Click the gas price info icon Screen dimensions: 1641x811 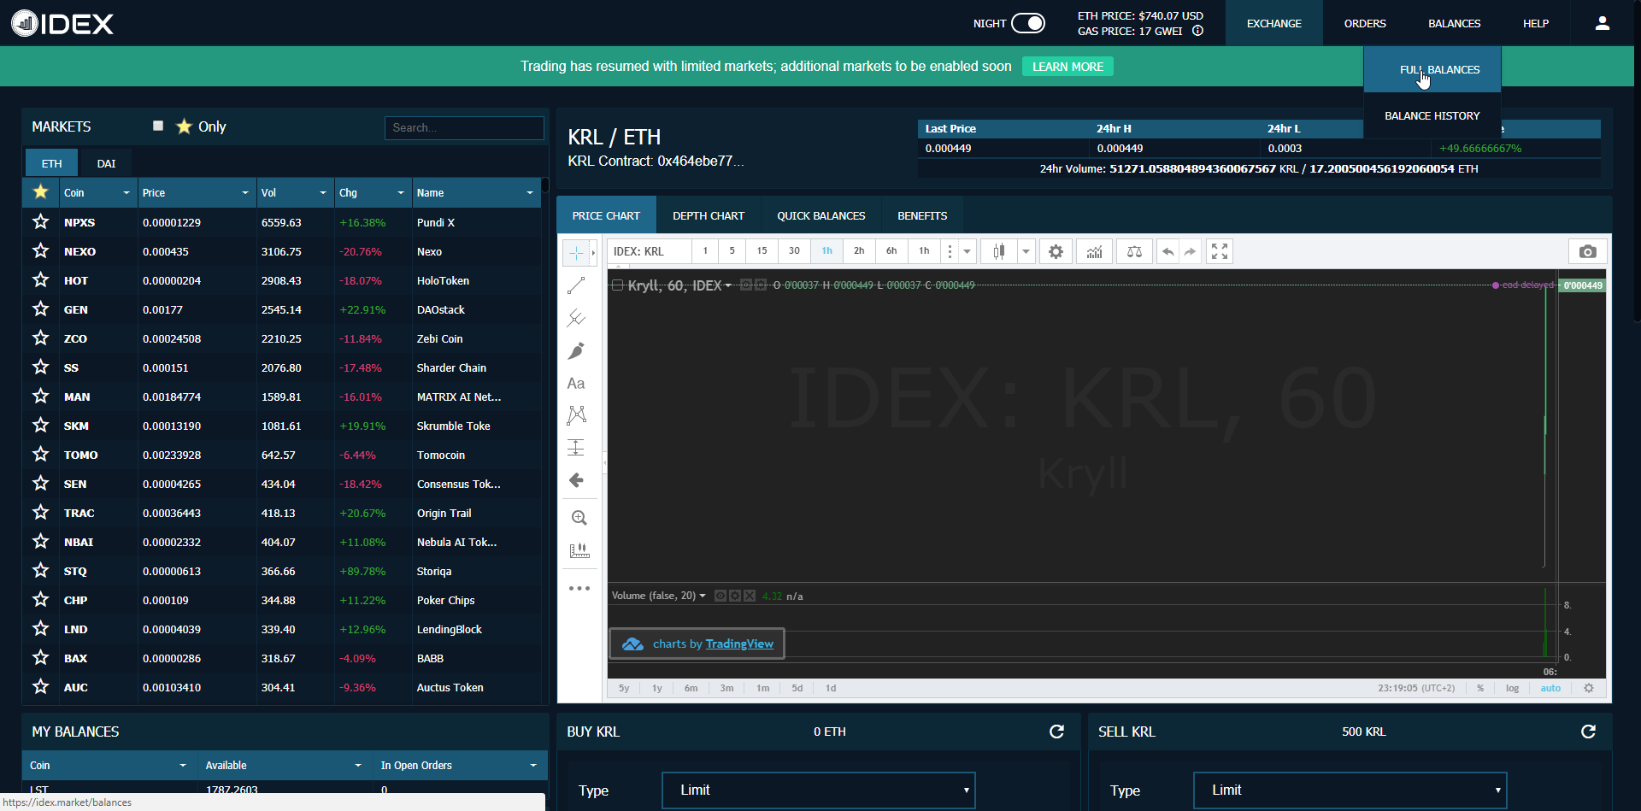pyautogui.click(x=1198, y=31)
